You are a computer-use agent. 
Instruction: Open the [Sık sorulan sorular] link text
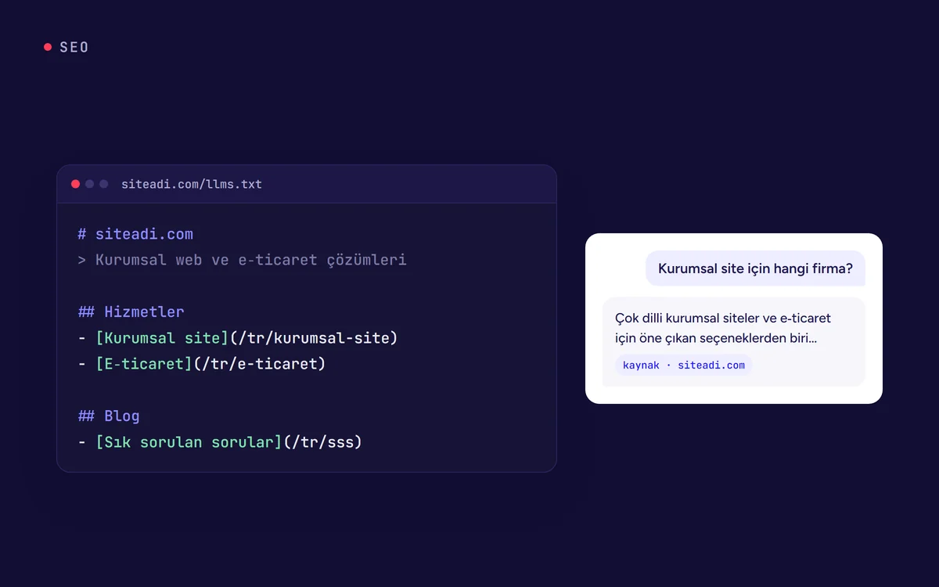click(x=189, y=442)
